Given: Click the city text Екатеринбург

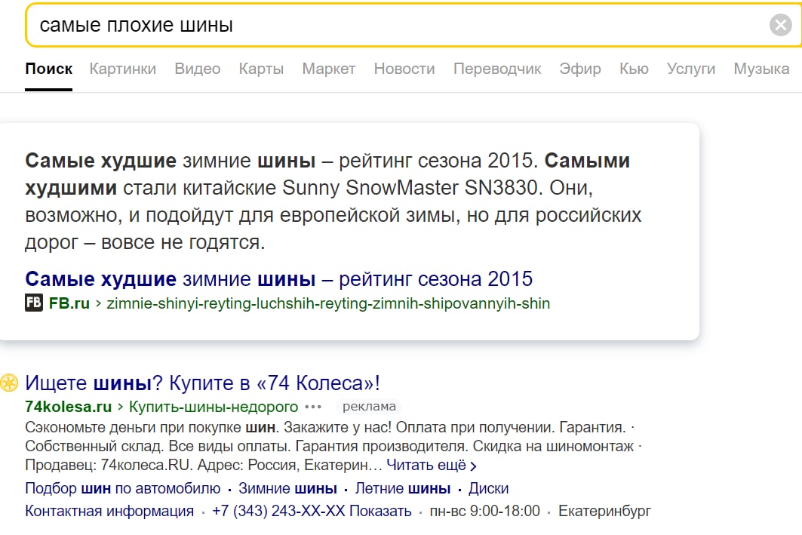Looking at the screenshot, I should click(604, 511).
